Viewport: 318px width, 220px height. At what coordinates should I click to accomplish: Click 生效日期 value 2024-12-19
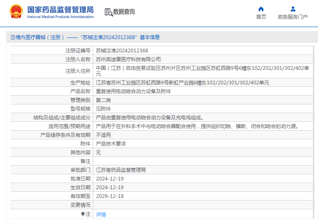[110, 187]
